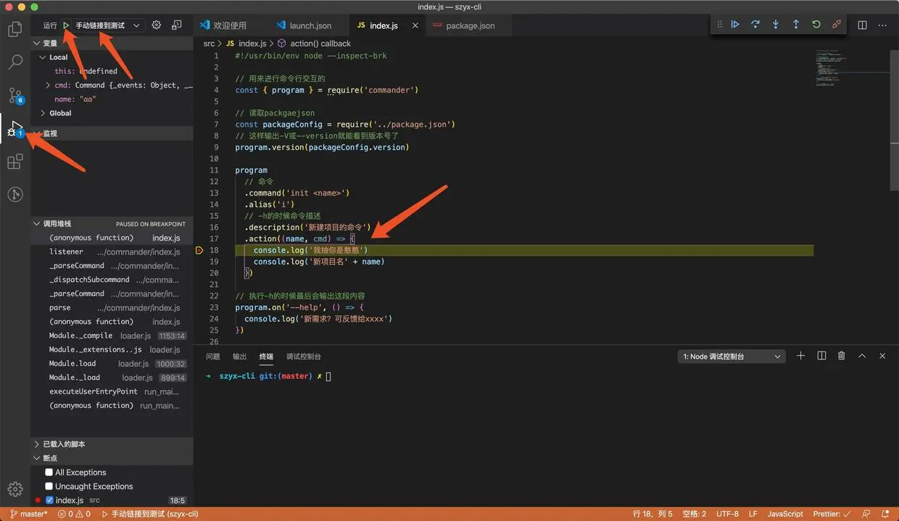Screen dimensions: 899x521
Task: Open the Run and Debug view
Action: coord(15,129)
